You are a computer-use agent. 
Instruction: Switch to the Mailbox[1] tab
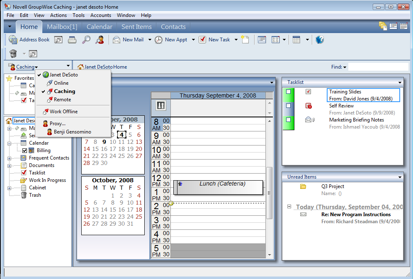tap(62, 27)
